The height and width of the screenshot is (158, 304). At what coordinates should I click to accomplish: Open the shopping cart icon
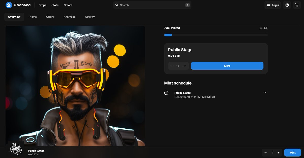(297, 5)
